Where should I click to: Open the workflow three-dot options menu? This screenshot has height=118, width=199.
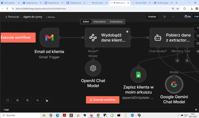[173, 17]
